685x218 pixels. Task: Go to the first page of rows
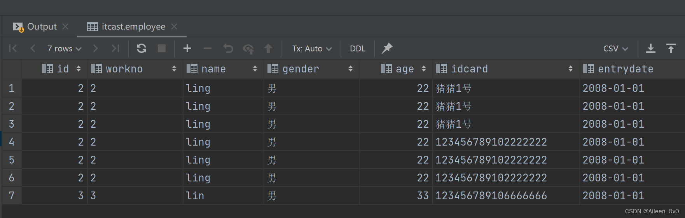(13, 48)
